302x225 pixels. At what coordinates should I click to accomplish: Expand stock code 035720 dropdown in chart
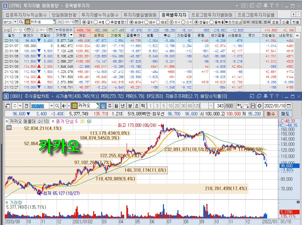pos(52,106)
